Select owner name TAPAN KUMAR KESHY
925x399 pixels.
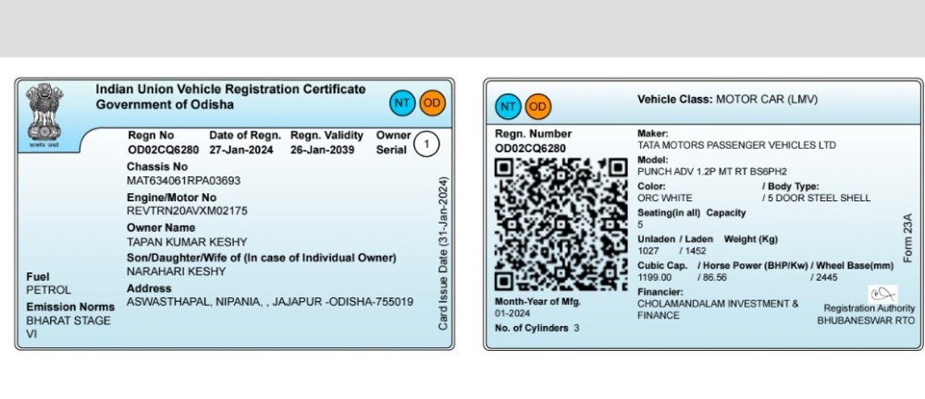187,242
